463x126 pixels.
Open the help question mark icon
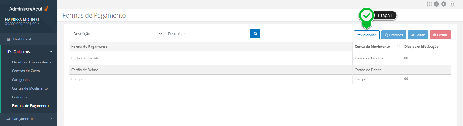click(436, 4)
